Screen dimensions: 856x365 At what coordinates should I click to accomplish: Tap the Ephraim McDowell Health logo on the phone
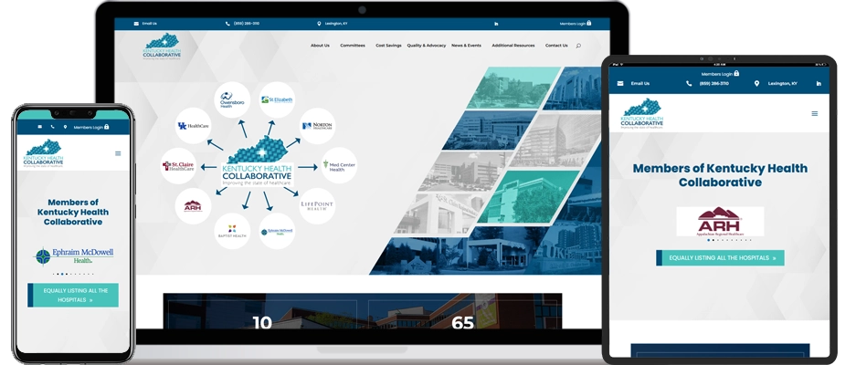(73, 255)
